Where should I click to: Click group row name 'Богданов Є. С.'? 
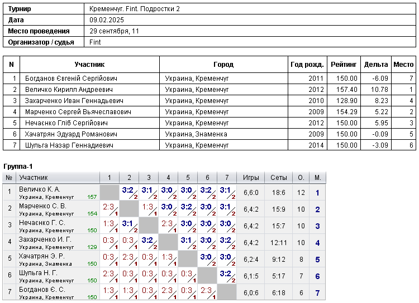coord(42,290)
